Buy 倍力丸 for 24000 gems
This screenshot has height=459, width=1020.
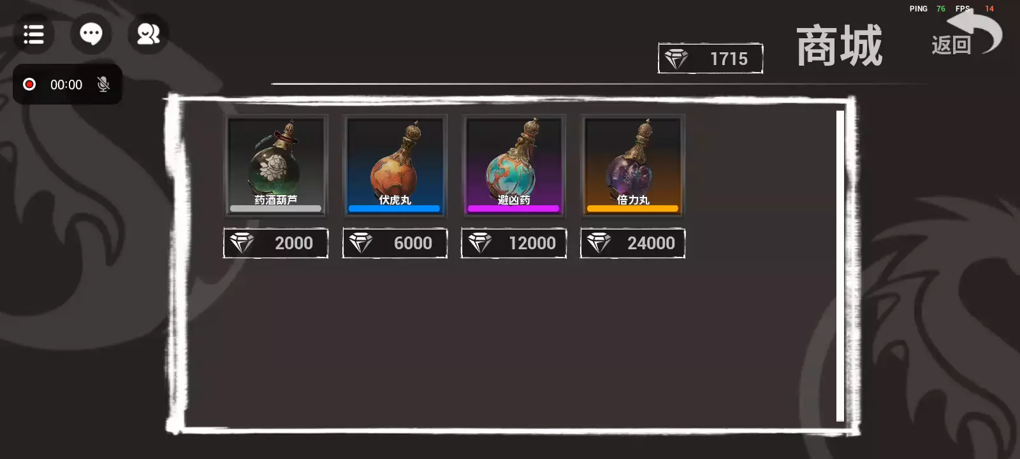pyautogui.click(x=633, y=243)
